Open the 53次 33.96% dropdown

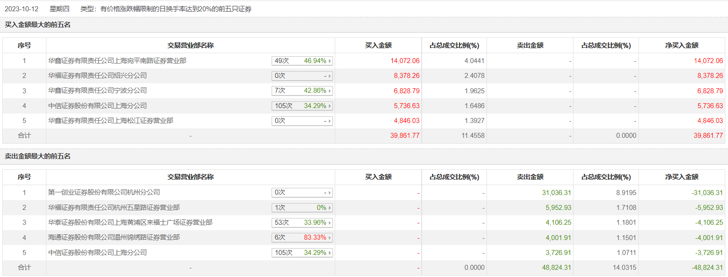coord(302,223)
